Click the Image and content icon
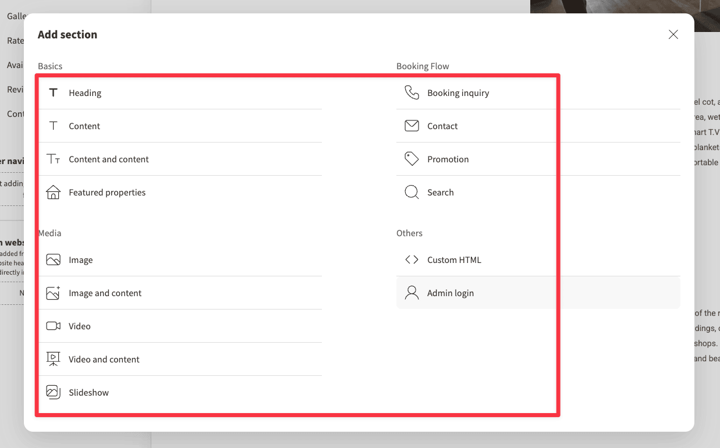The height and width of the screenshot is (448, 720). (53, 293)
